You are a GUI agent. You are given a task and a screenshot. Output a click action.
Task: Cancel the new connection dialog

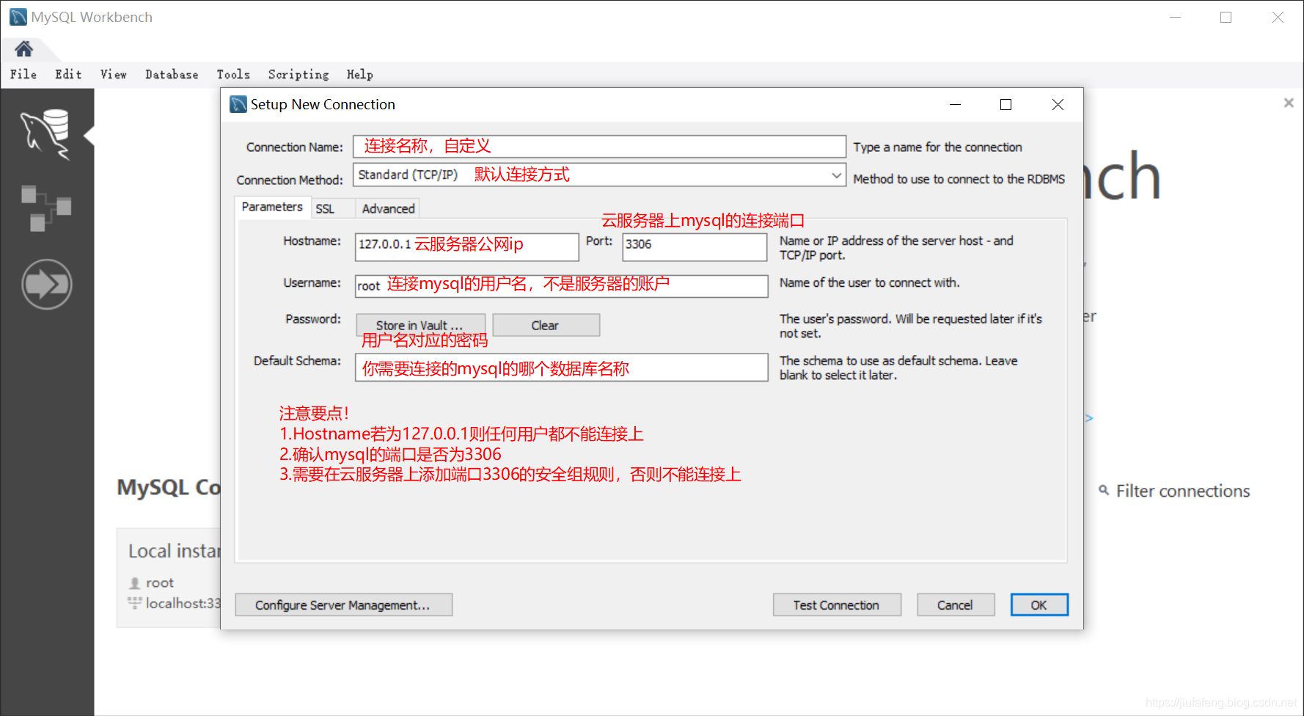(x=956, y=605)
